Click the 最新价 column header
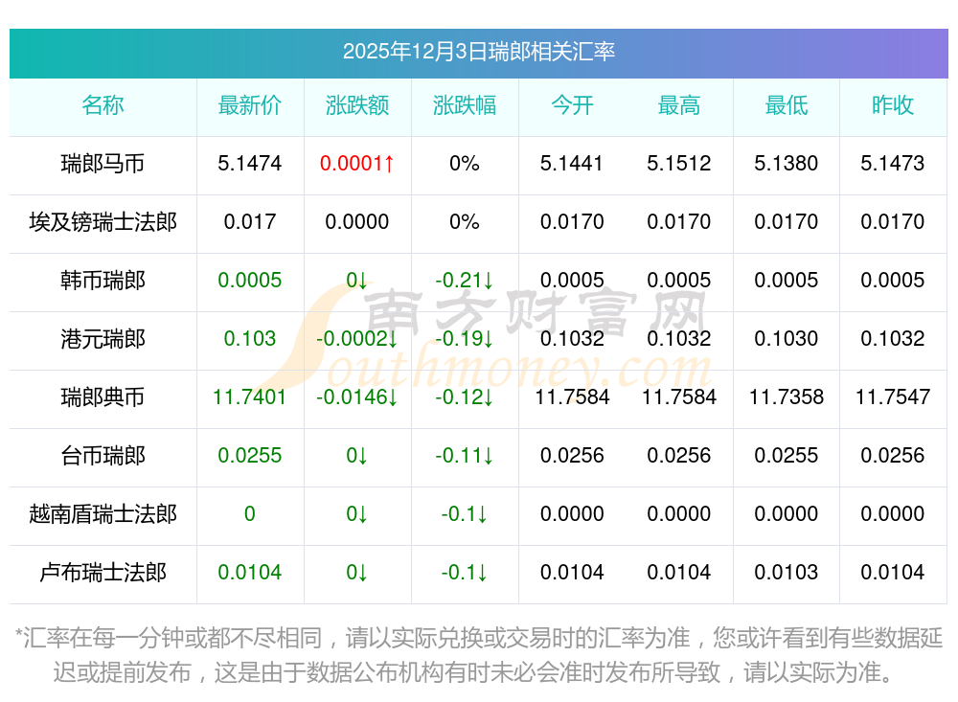The image size is (958, 702). tap(249, 105)
